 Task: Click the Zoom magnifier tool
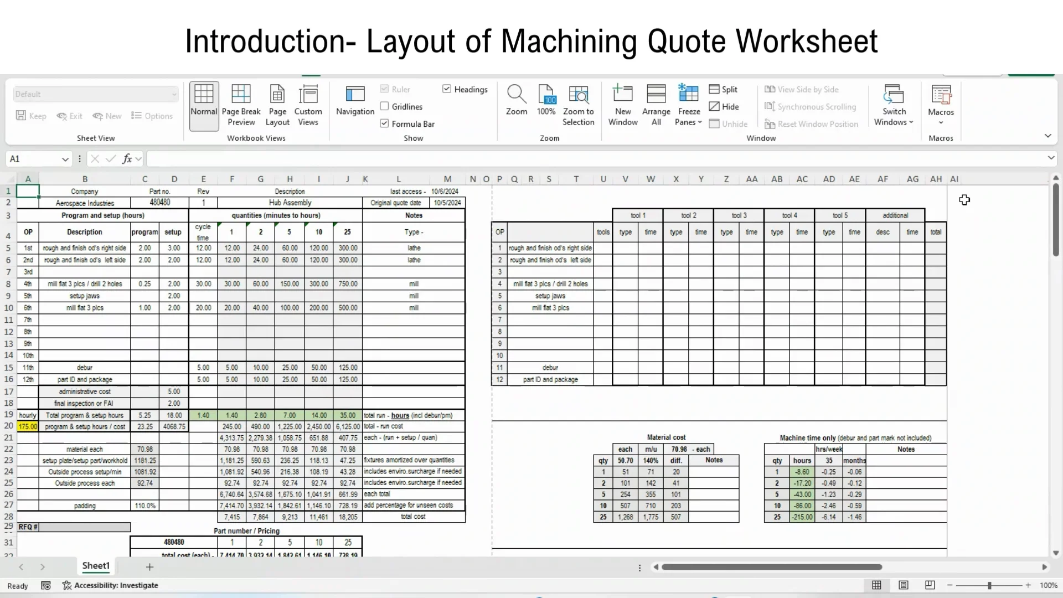click(x=516, y=102)
